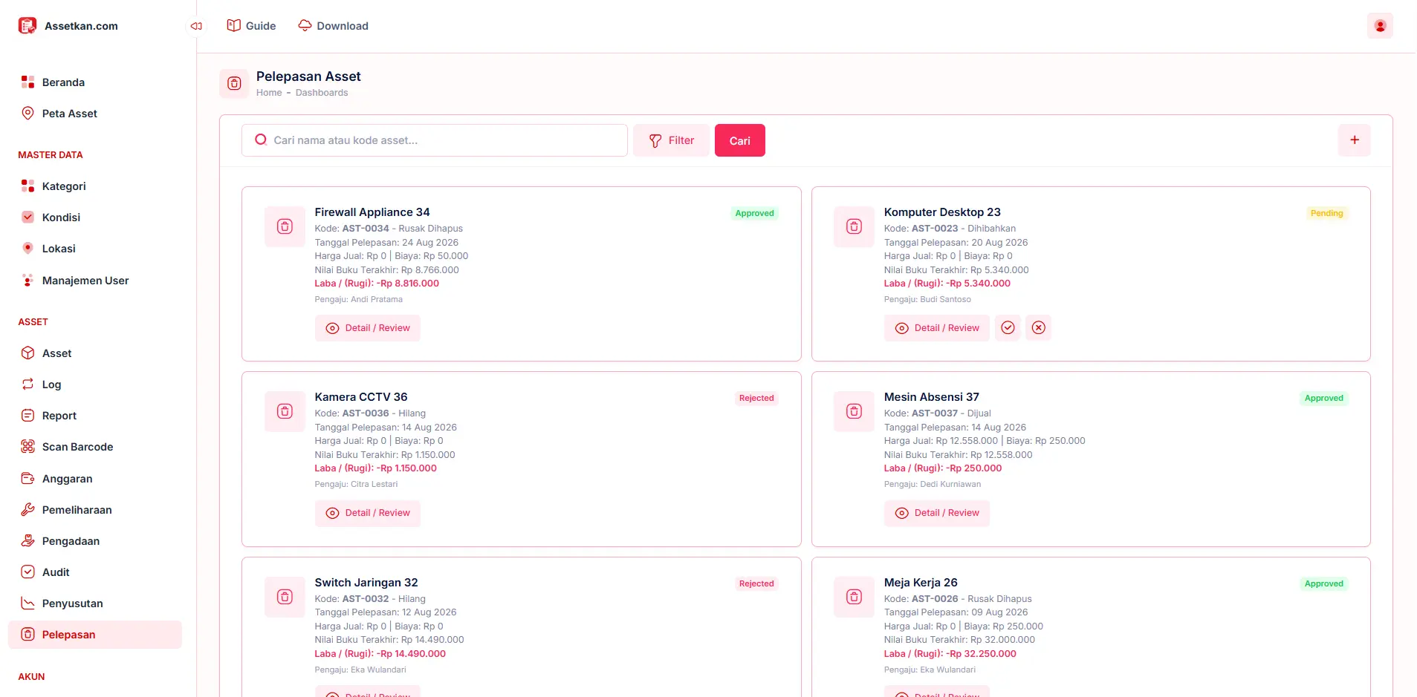
Task: Click the loss value -Rp 8.816.000
Action: [408, 284]
